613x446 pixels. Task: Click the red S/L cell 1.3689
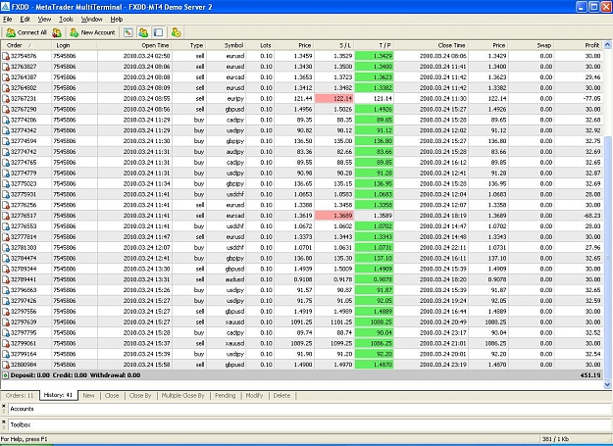334,216
